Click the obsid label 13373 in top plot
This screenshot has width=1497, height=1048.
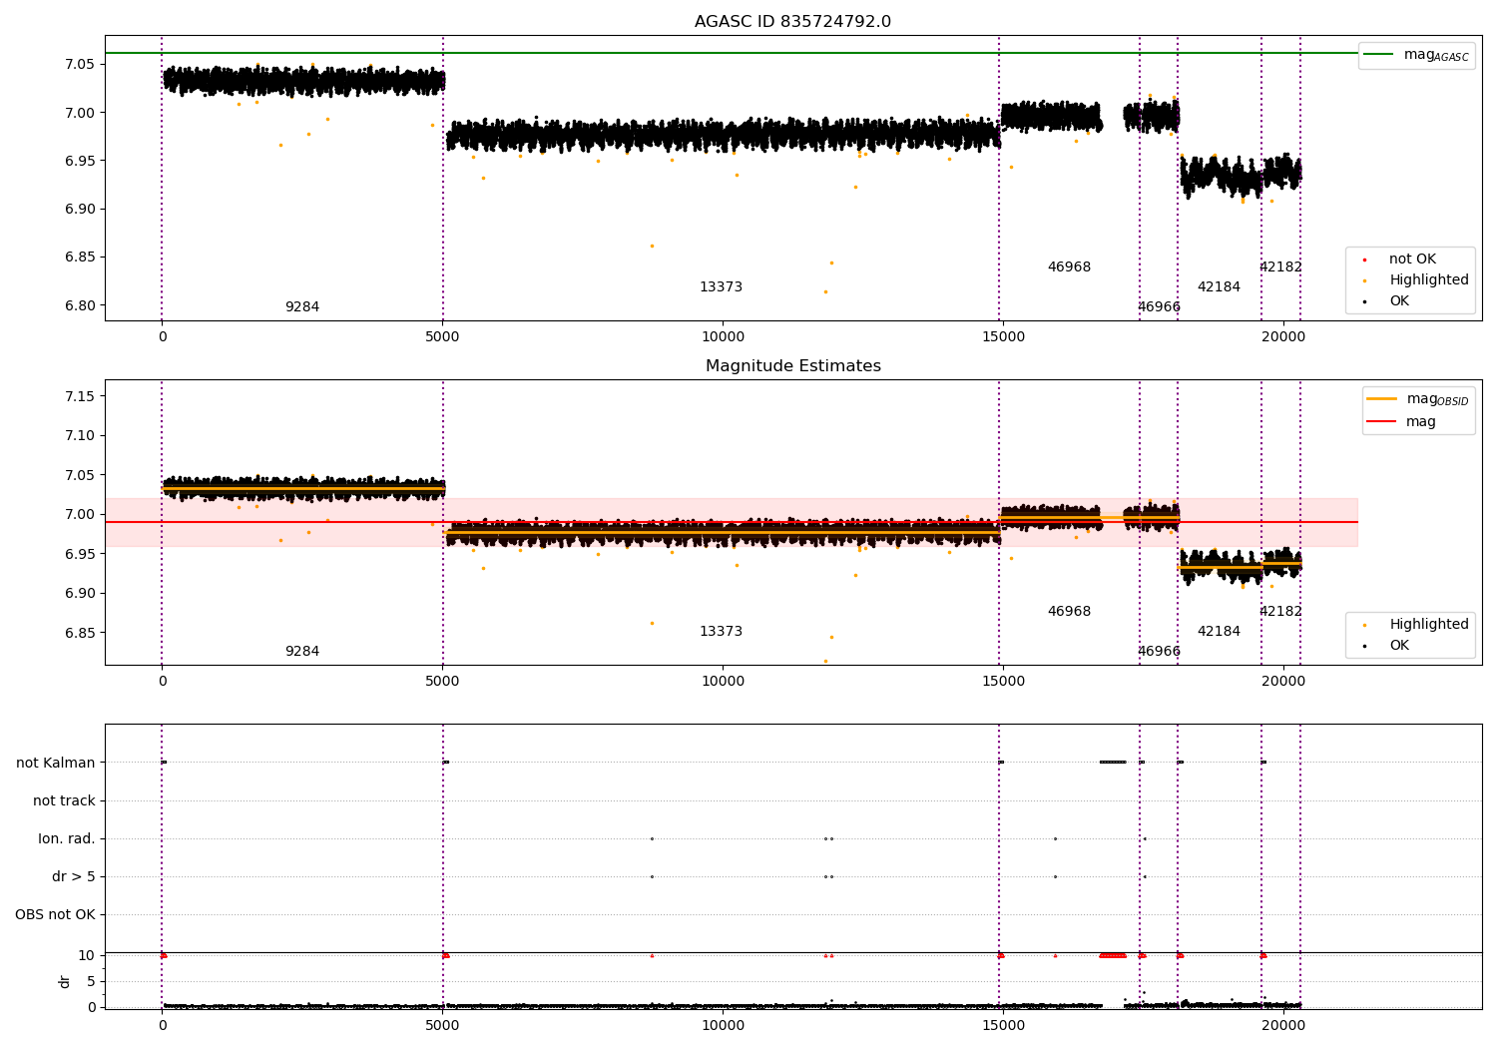(x=721, y=287)
